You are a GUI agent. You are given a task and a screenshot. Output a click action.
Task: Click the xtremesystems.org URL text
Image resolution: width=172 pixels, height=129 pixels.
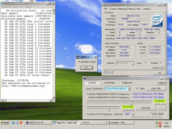[x=23, y=86]
